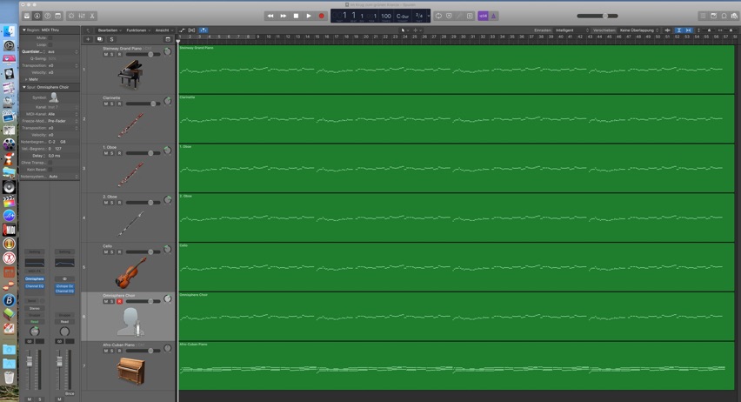Toggle the Flex button in tracks header
This screenshot has width=741, height=402.
pos(191,30)
